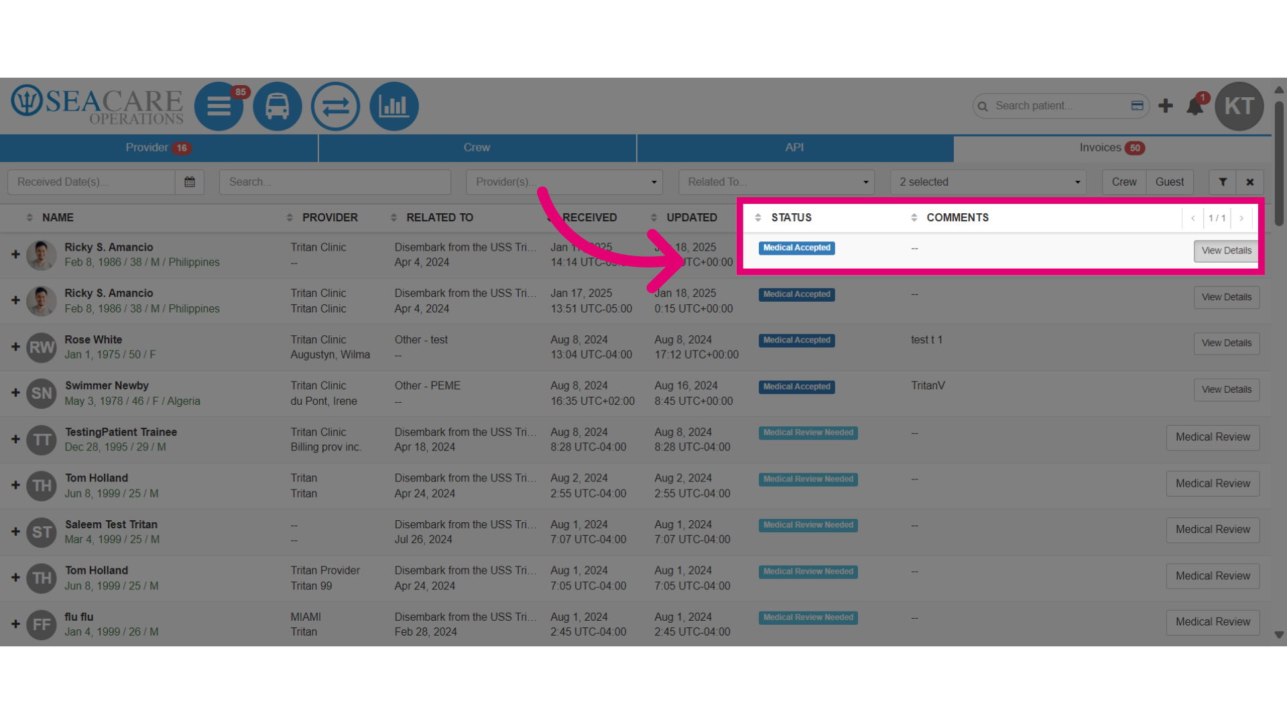Screen dimensions: 1287x724
Task: Click the Saleem Test Tritan name
Action: (111, 525)
